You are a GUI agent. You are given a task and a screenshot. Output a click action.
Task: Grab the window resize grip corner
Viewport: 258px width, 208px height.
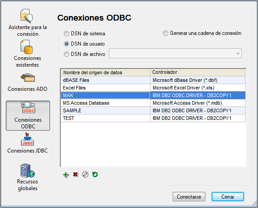point(254,203)
